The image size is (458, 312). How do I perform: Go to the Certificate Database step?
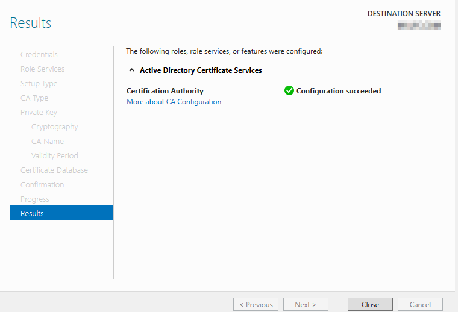click(54, 170)
